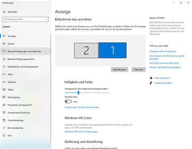Select display 1 in the arrangement
This screenshot has height=149, width=192.
[x=113, y=50]
